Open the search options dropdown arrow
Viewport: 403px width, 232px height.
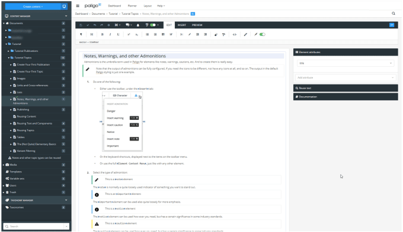[x=66, y=226]
